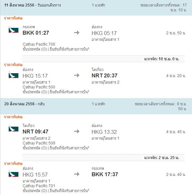Click Cathay Pacific 509 flight number
192x195 pixels.
click(x=39, y=143)
